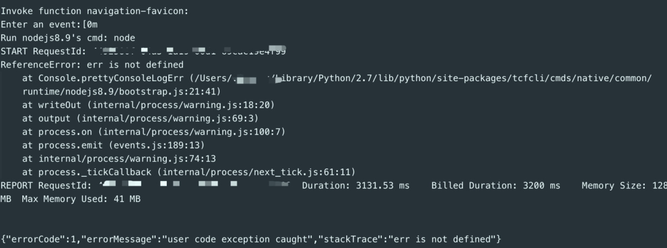The height and width of the screenshot is (248, 667).
Task: Click the output warning.js:69:3 frame
Action: 141,118
